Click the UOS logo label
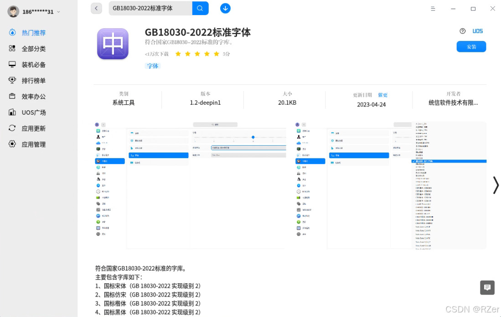 coord(478,31)
